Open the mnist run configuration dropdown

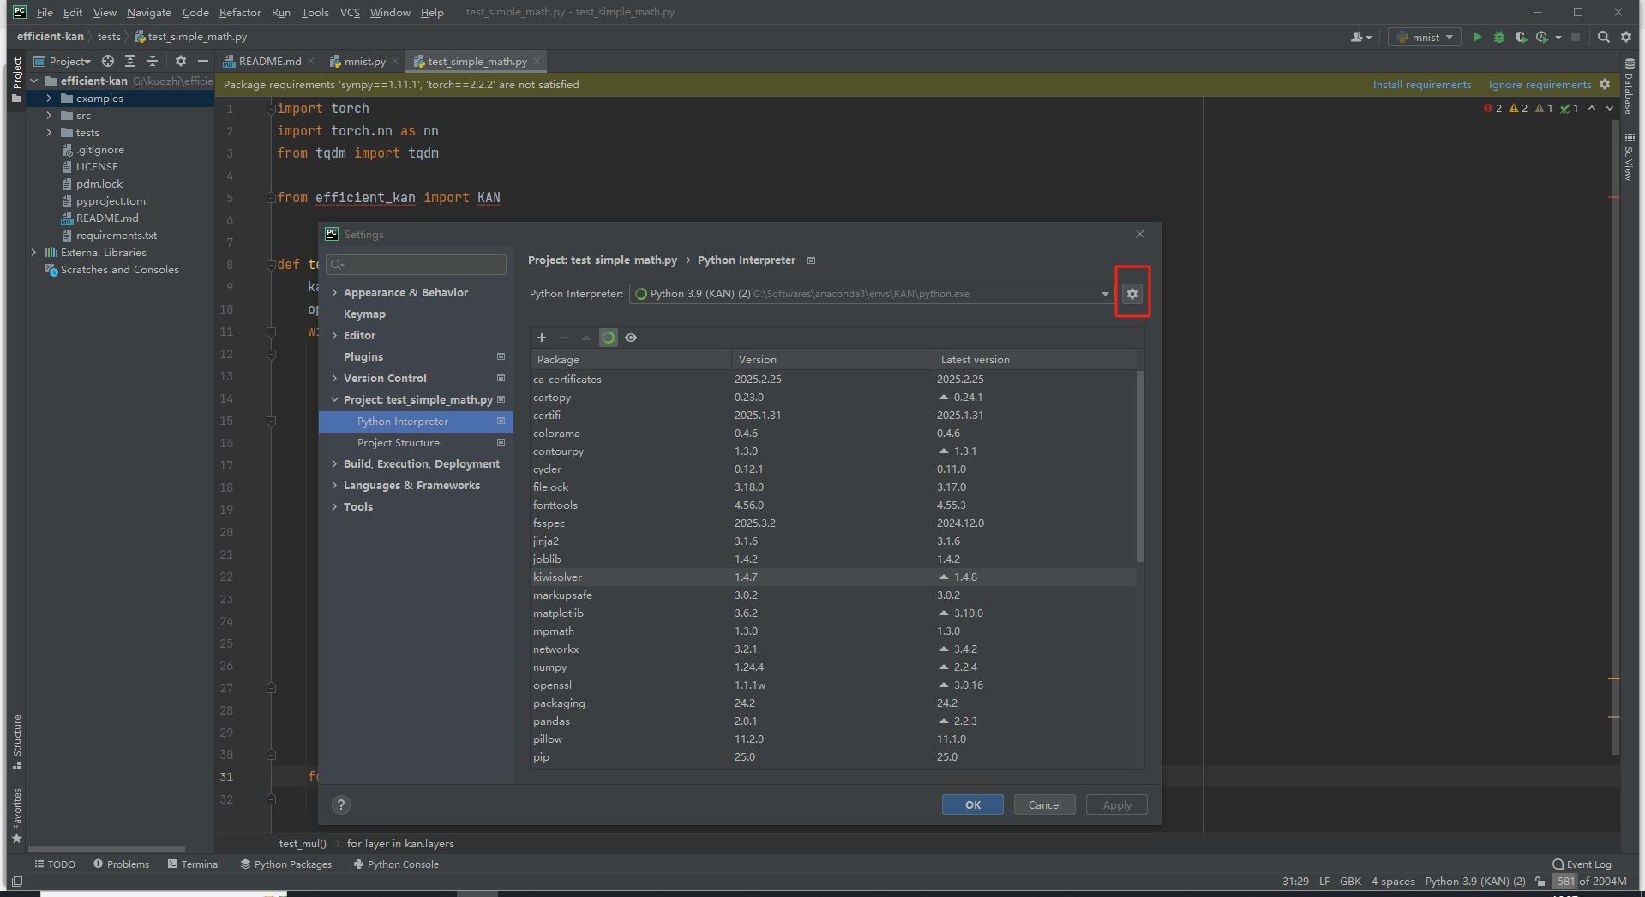tap(1425, 37)
